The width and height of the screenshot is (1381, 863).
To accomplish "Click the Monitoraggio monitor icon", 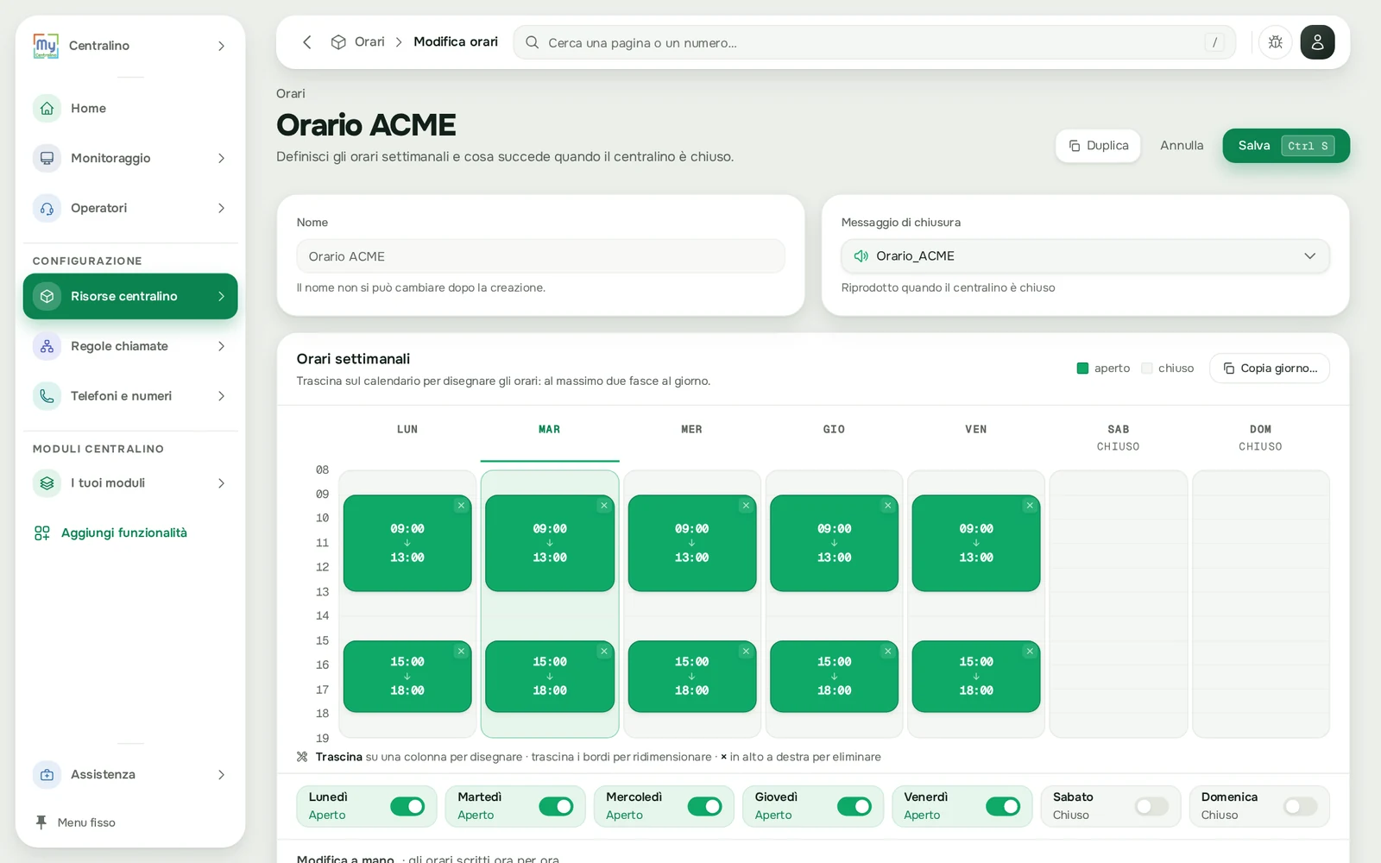I will point(47,158).
